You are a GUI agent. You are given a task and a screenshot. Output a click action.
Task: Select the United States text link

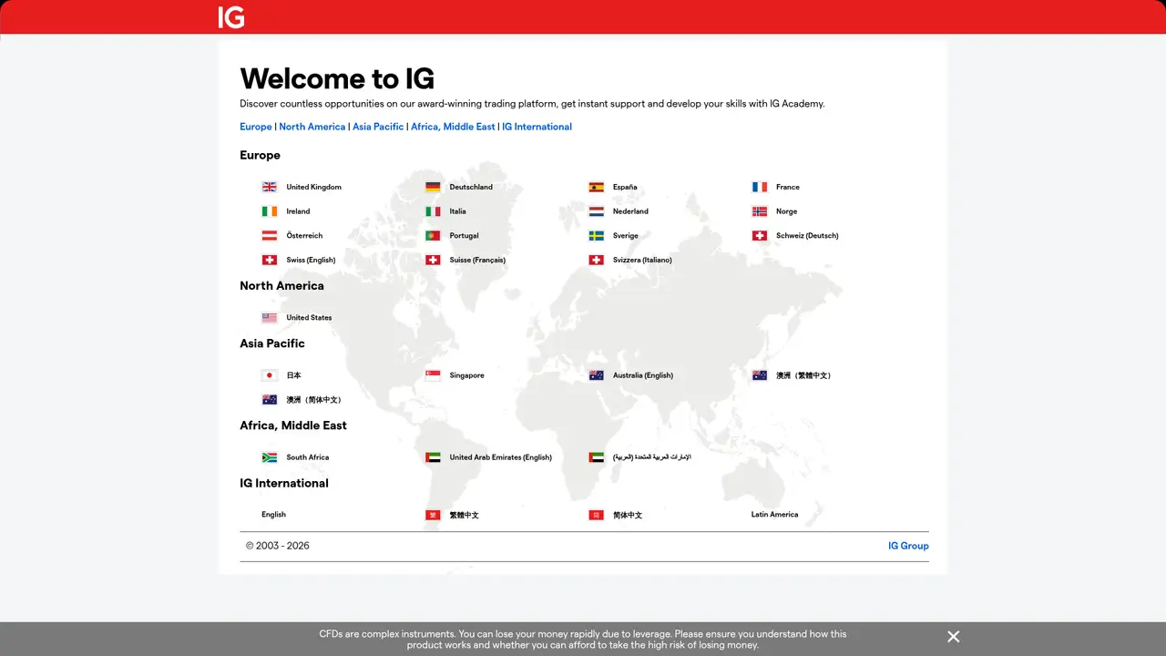point(309,318)
